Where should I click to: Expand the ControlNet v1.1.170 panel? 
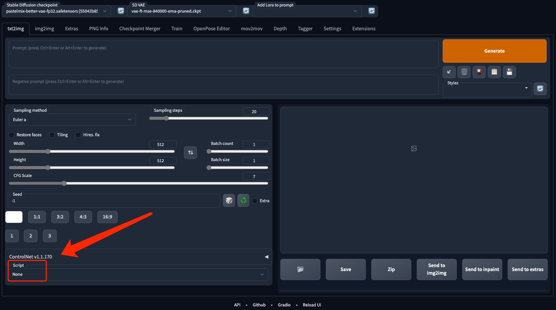click(x=139, y=257)
